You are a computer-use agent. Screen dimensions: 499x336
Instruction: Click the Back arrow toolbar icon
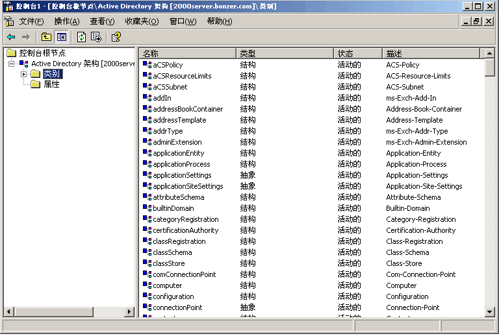pos(11,37)
